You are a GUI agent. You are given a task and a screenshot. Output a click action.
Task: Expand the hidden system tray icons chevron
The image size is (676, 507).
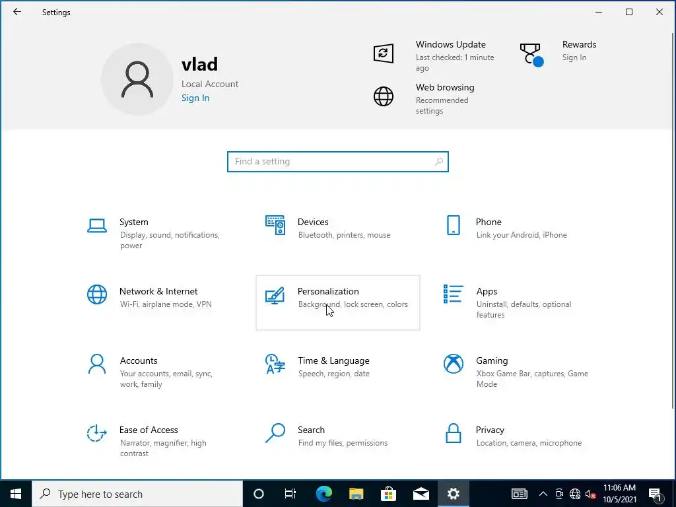tap(543, 494)
